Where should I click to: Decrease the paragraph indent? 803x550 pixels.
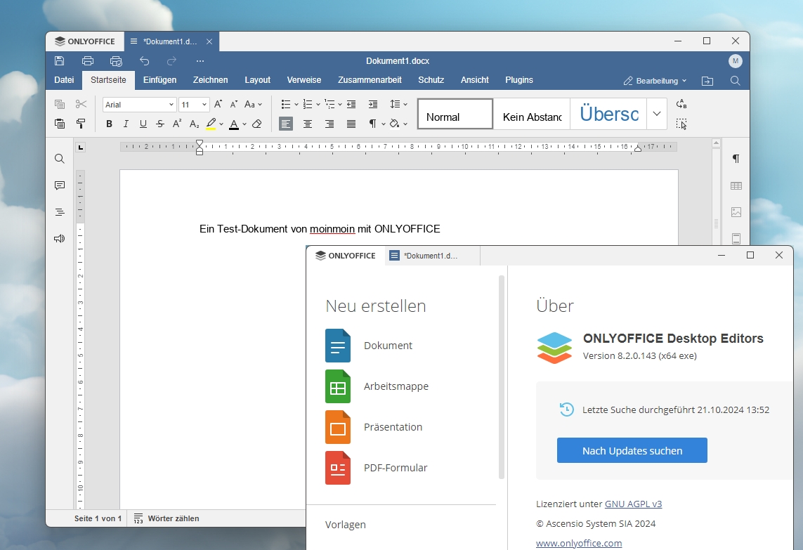(351, 105)
